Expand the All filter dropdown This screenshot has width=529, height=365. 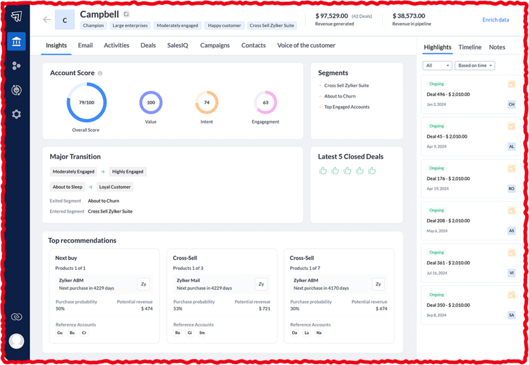coord(437,66)
